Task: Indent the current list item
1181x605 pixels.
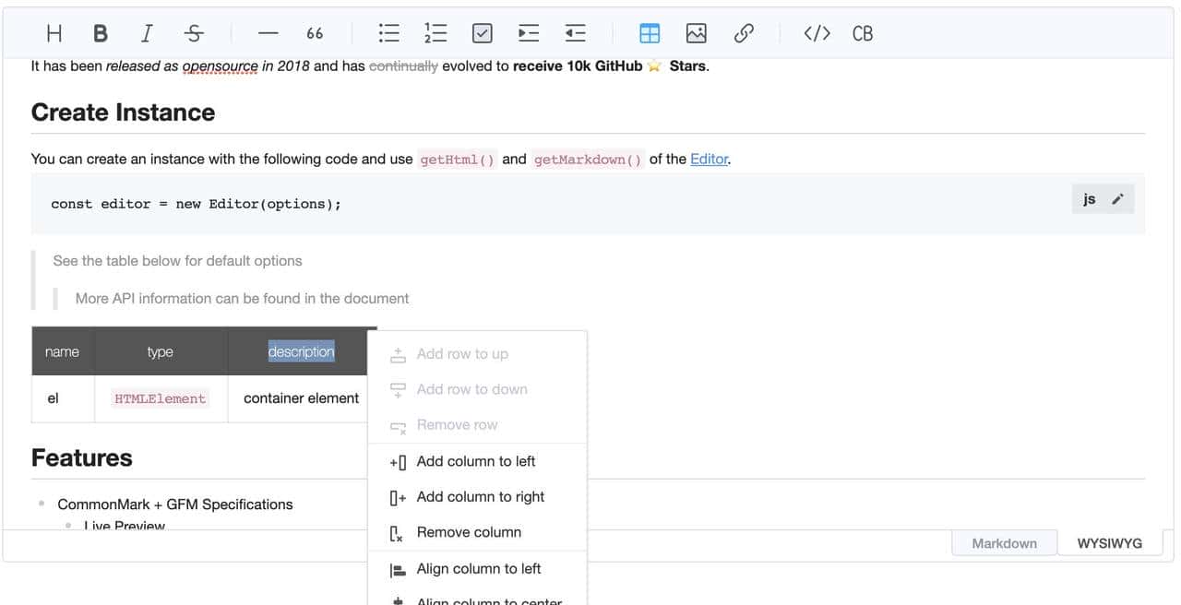Action: (529, 33)
